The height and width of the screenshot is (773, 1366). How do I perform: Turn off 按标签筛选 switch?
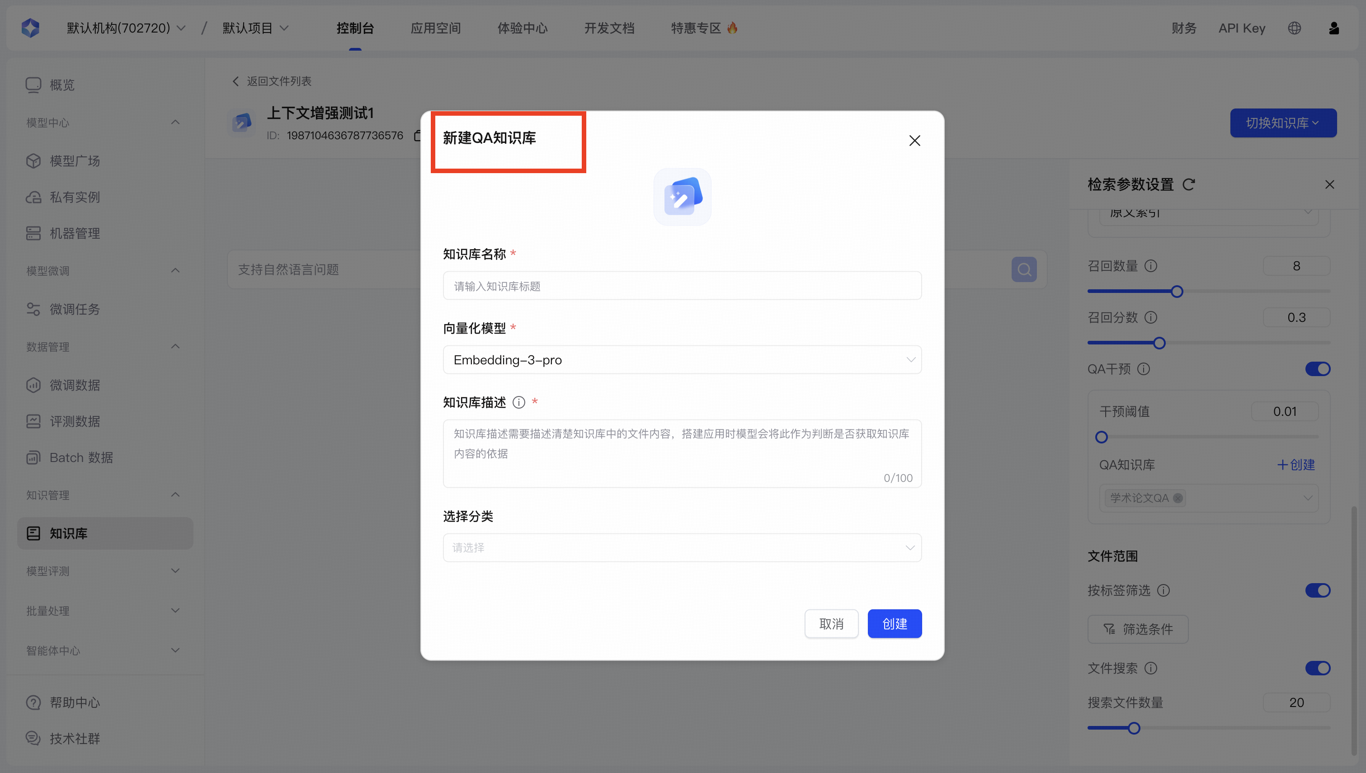tap(1317, 590)
